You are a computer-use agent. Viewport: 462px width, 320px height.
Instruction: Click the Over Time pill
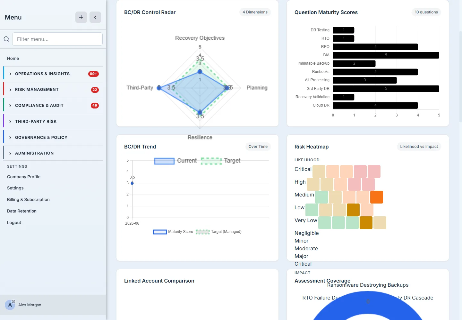pos(258,147)
